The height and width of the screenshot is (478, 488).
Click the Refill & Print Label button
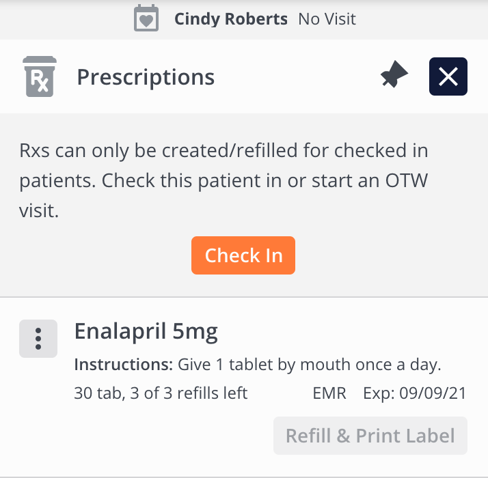tap(370, 436)
